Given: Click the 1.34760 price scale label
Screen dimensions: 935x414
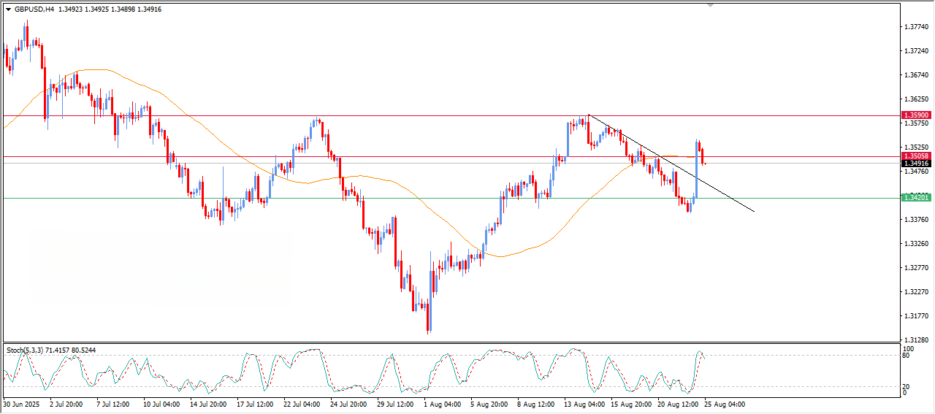Looking at the screenshot, I should [916, 172].
